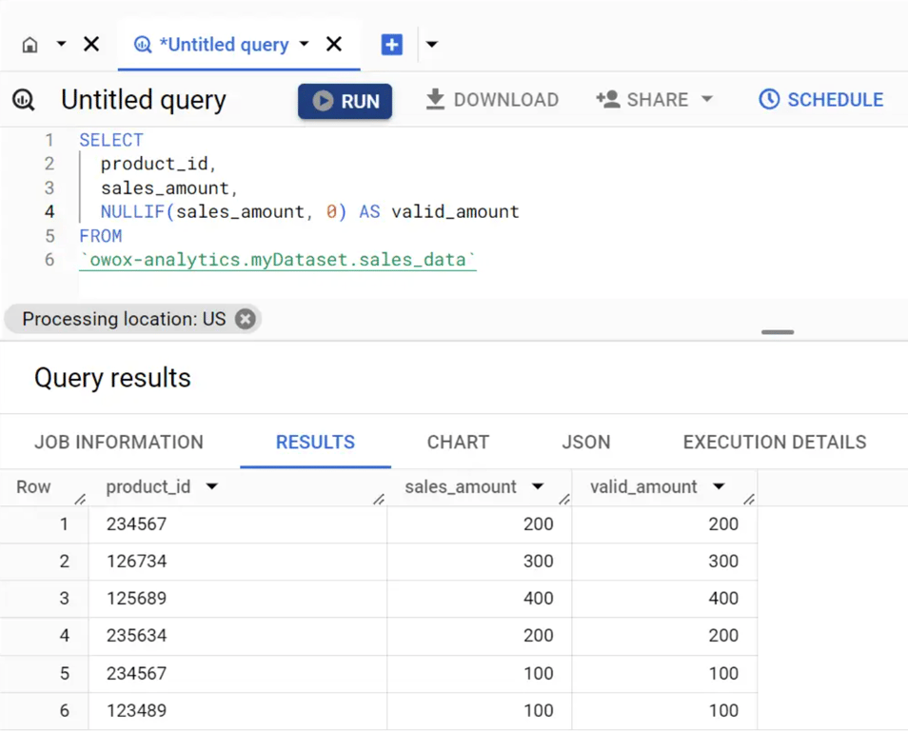This screenshot has width=908, height=731.
Task: Create new query with plus icon
Action: click(x=391, y=45)
